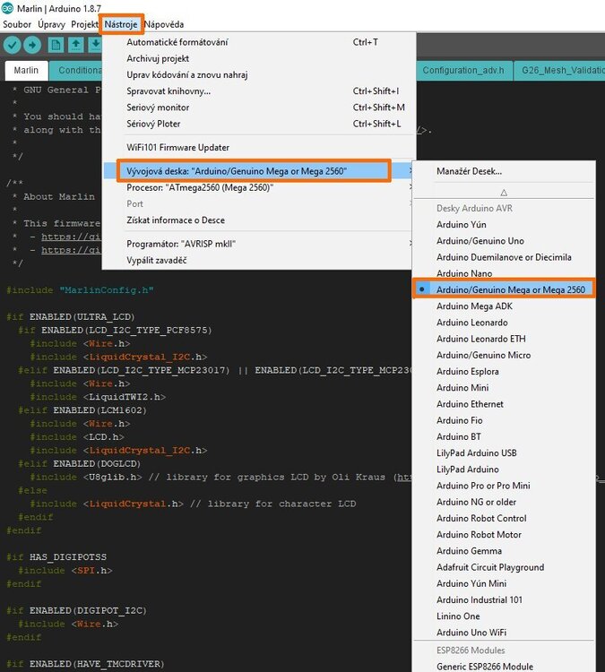Viewport: 605px width, 672px height.
Task: Choose Arduino Pro or Pro Mini
Action: [x=504, y=485]
